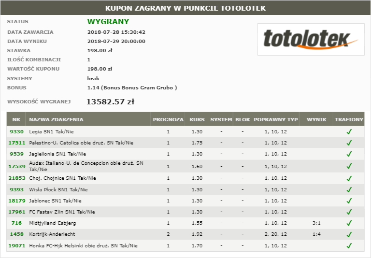Click the checkmark in the Kortrijk-Anderlecht row
The image size is (371, 258).
[349, 234]
